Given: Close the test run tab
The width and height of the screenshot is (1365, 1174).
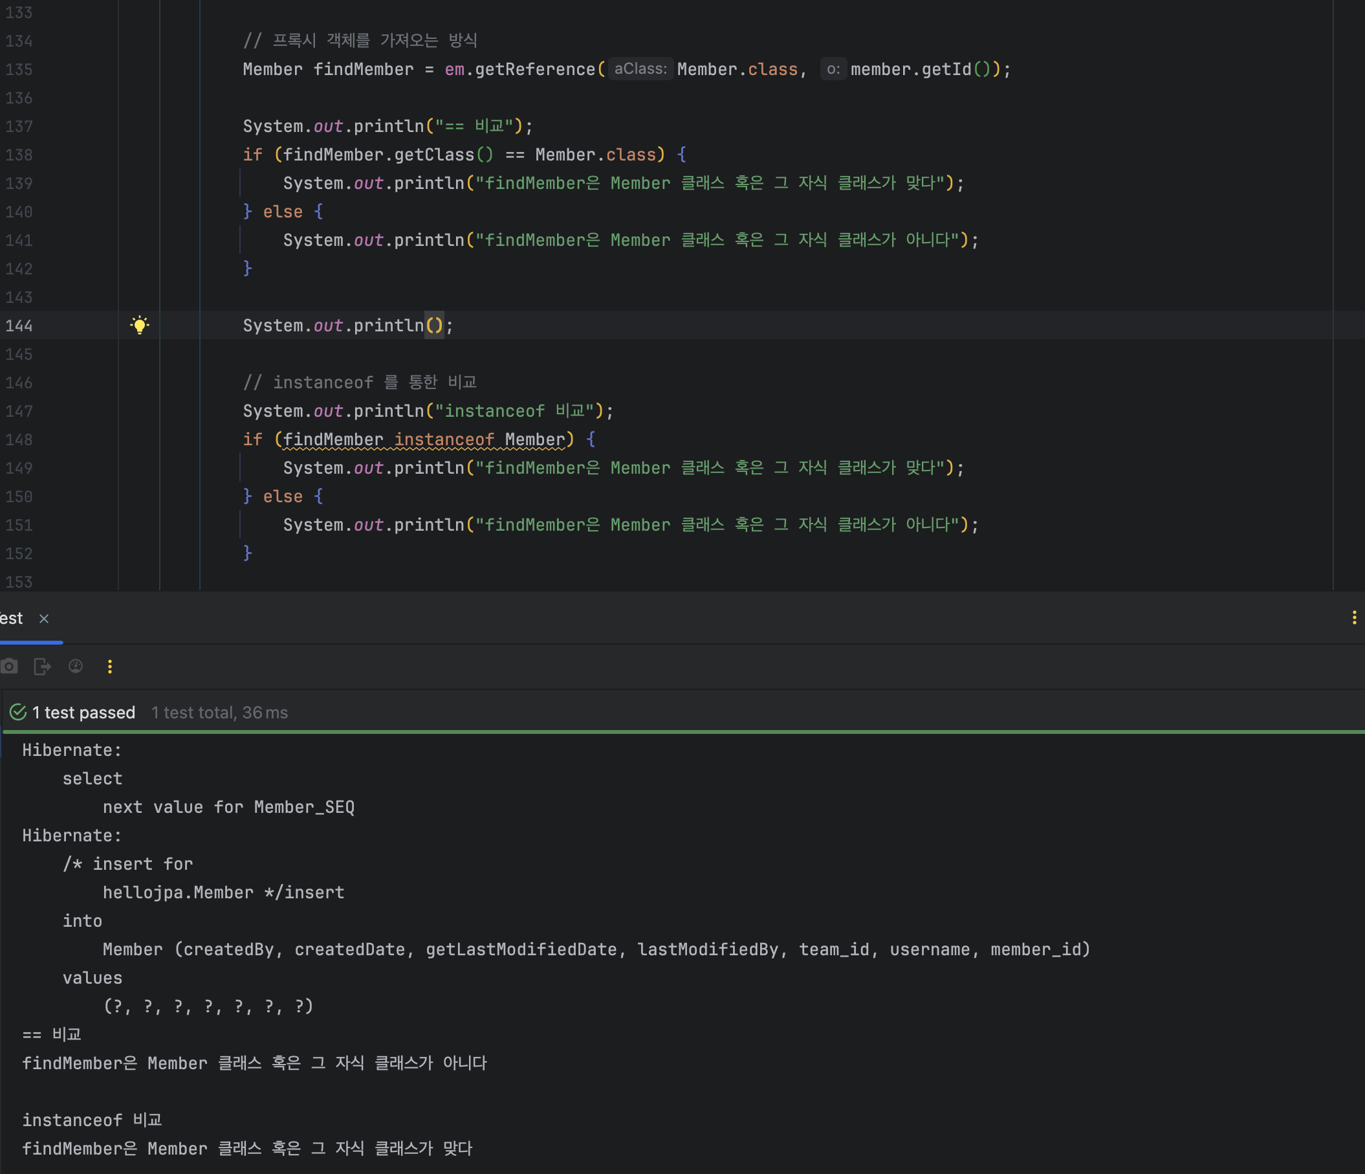Looking at the screenshot, I should (x=44, y=618).
